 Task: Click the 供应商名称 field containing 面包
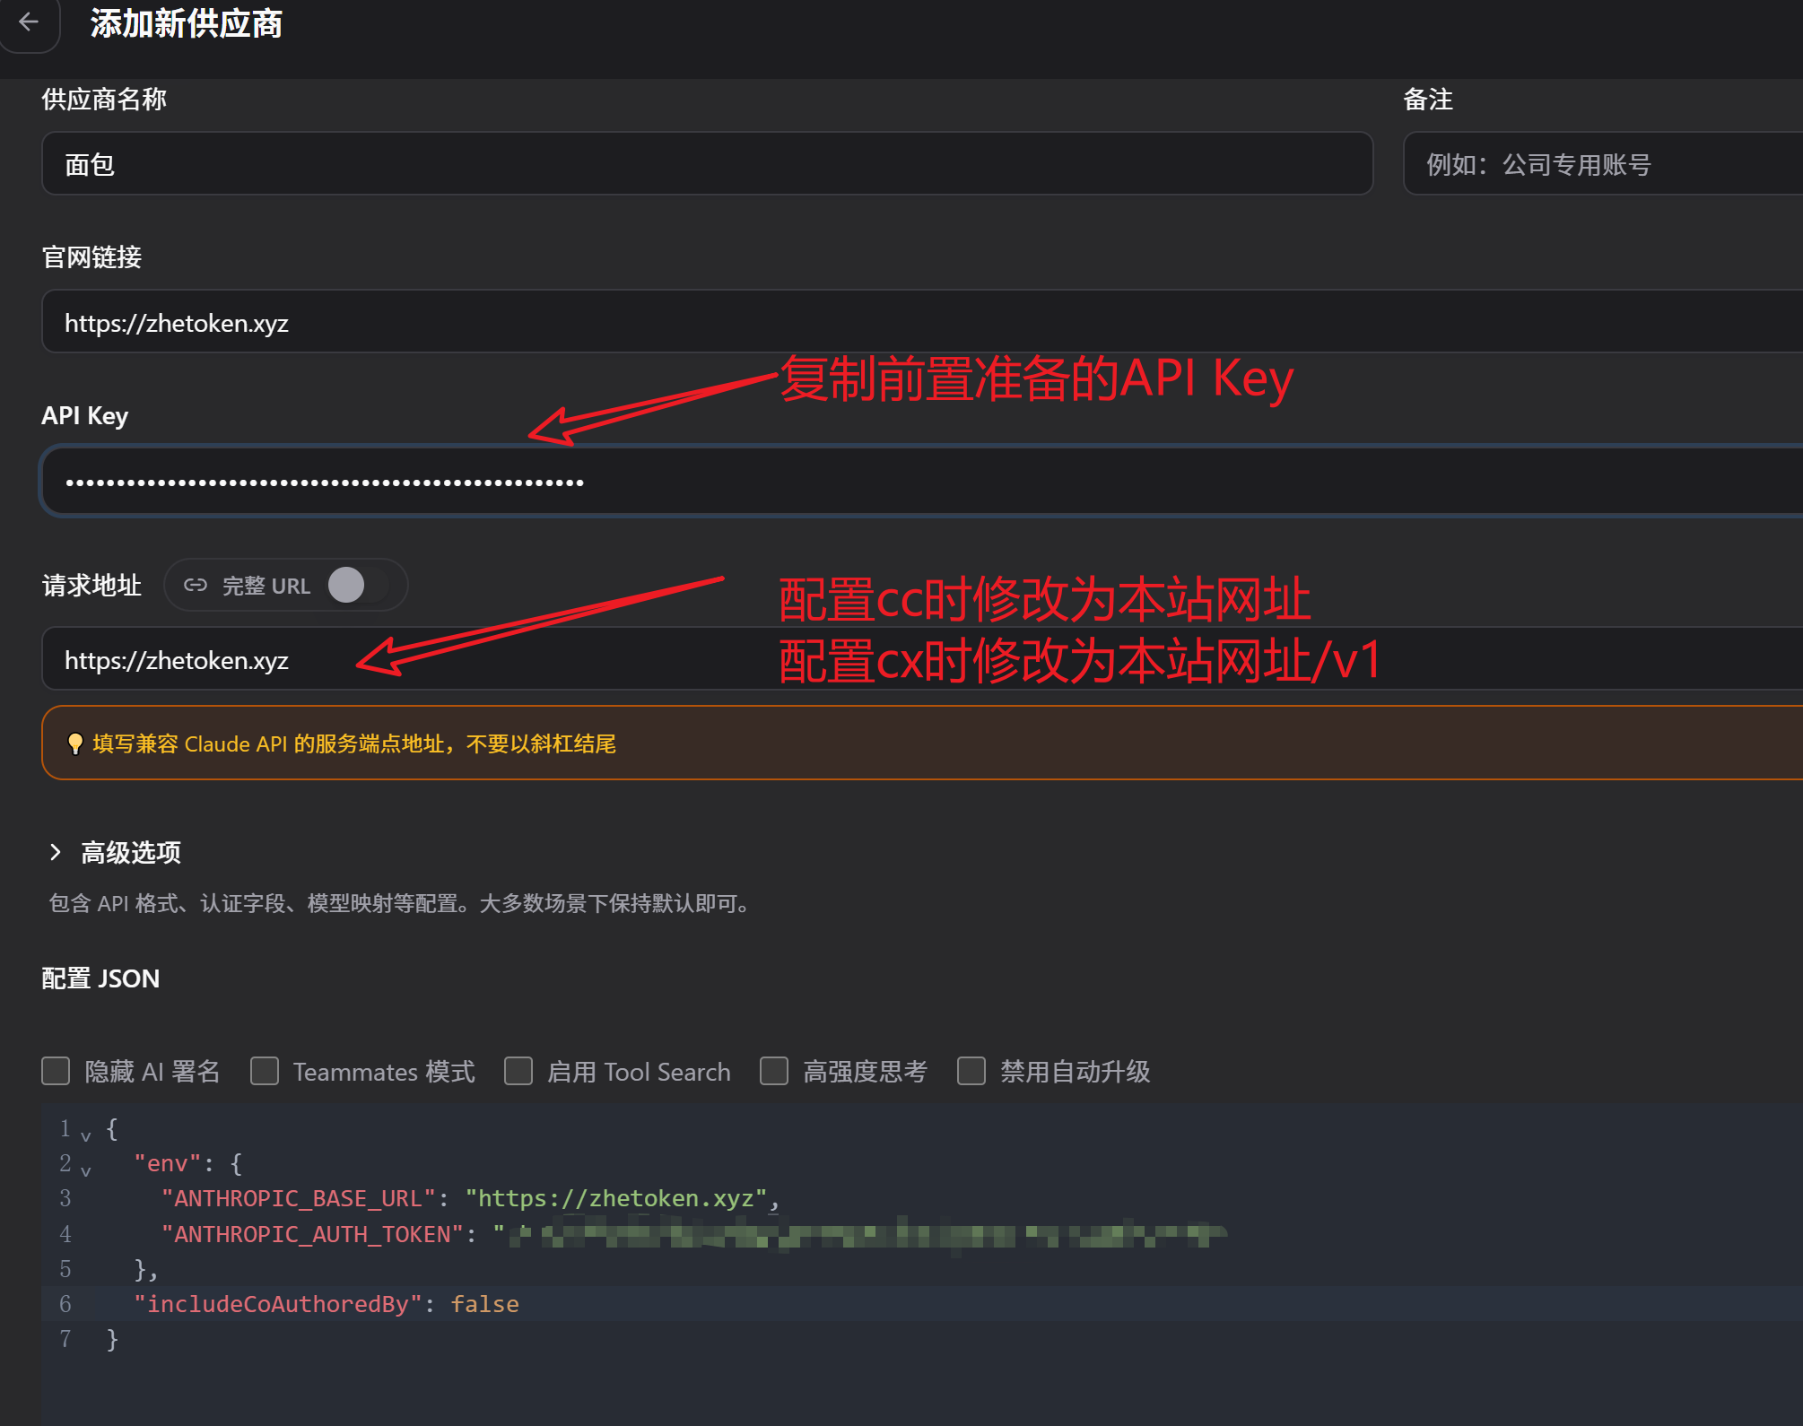(x=707, y=163)
